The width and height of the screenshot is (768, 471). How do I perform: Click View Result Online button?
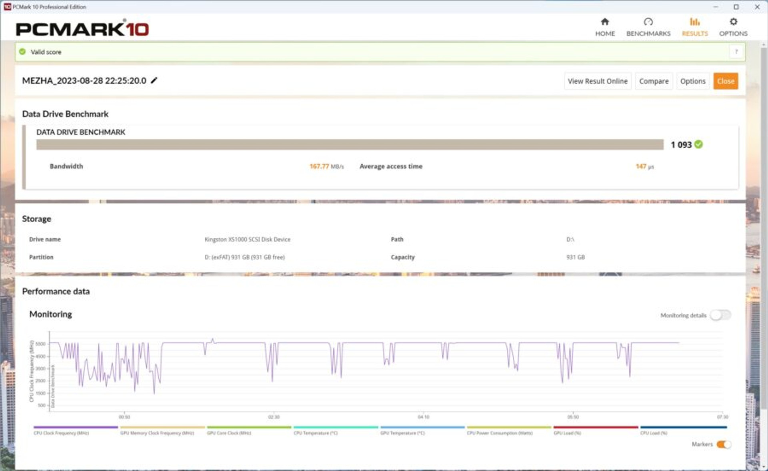[598, 81]
